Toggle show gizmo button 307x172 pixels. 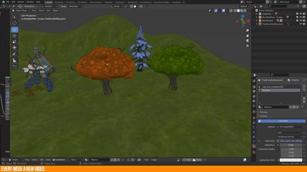click(216, 11)
